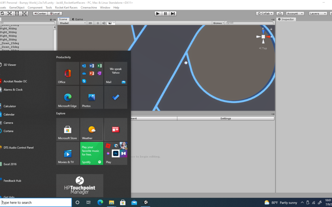Select Right_30deg in Hierarchy list

[8, 40]
